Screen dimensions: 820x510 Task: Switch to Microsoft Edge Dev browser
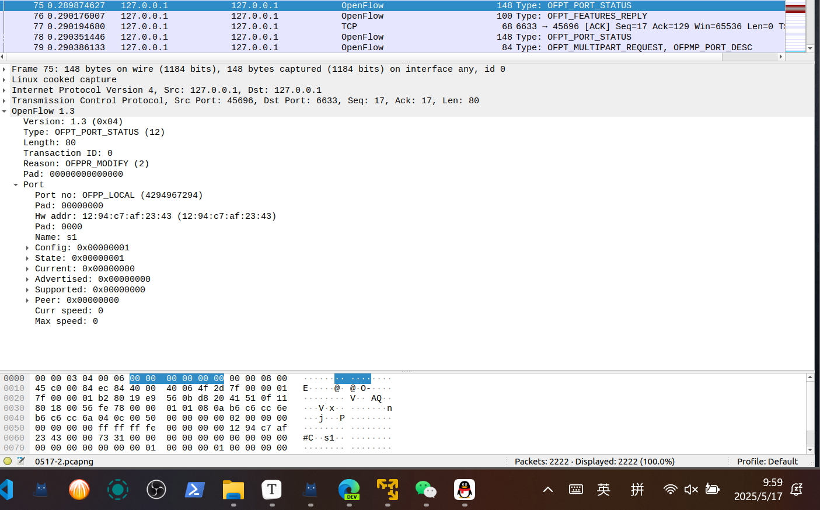[349, 489]
